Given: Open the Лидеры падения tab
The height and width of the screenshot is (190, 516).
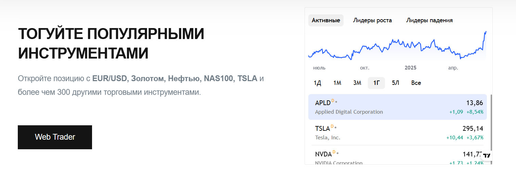Looking at the screenshot, I should tap(429, 20).
